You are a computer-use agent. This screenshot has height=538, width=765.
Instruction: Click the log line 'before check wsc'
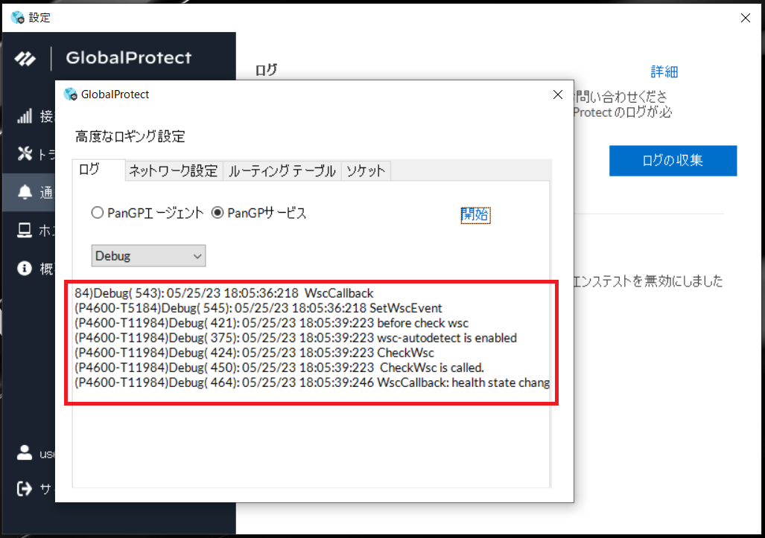[x=271, y=323]
